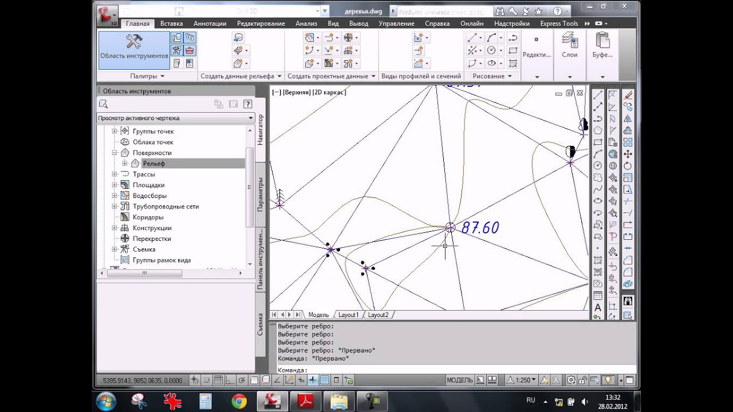
Task: Click the Слои (Layers) ribbon panel button
Action: (570, 55)
